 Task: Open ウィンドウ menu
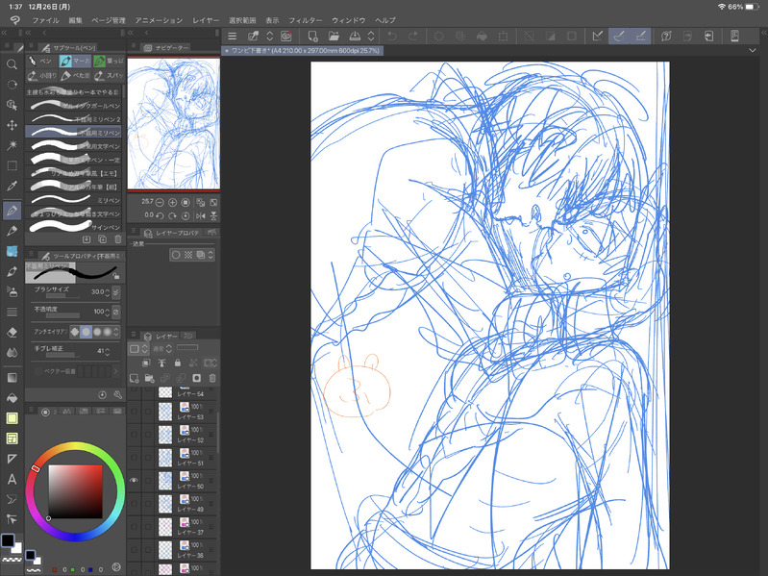[x=349, y=20]
